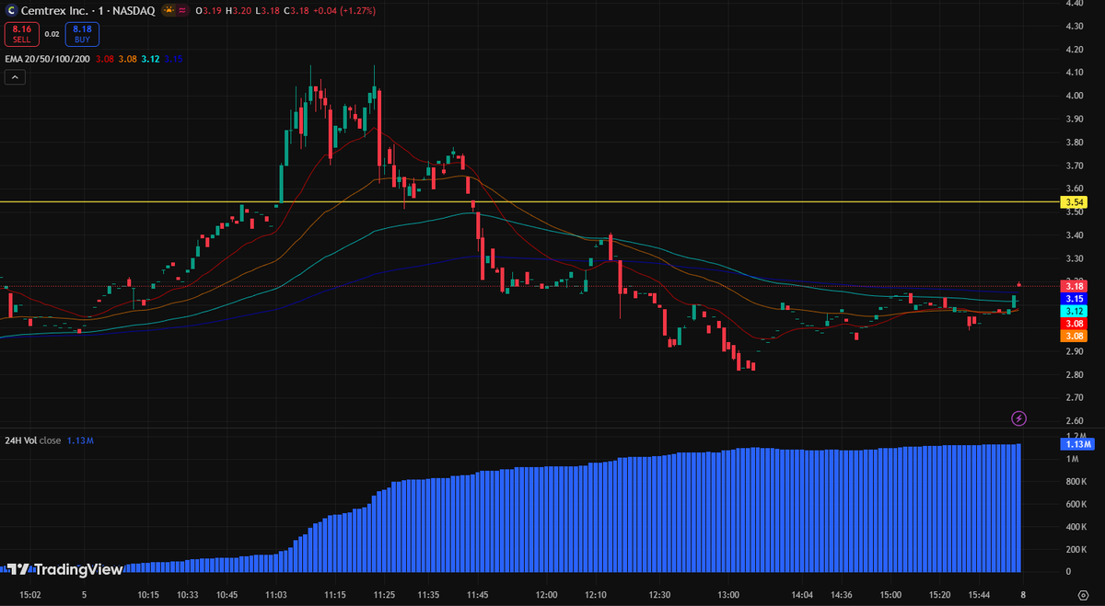The image size is (1105, 606).
Task: Click the cyan 3.12 axis price label
Action: coord(1074,312)
